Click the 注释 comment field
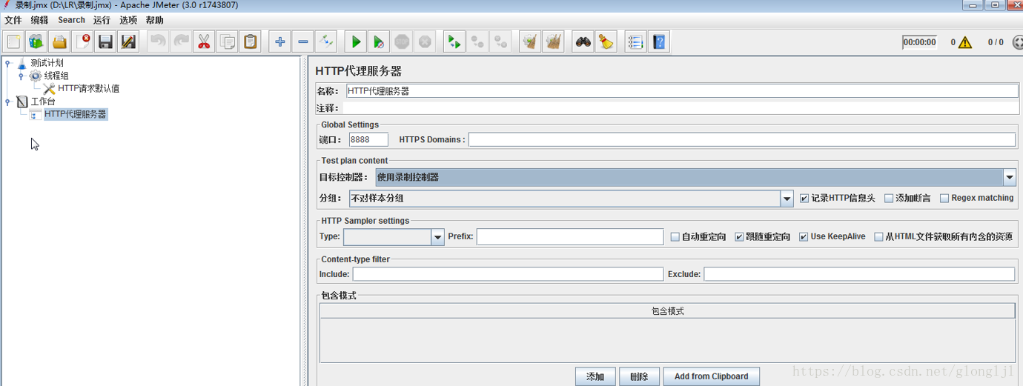 click(680, 108)
